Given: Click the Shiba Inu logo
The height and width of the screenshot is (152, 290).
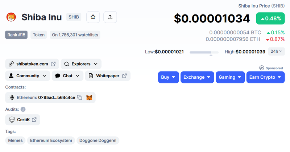Looking at the screenshot, I should click(12, 17).
